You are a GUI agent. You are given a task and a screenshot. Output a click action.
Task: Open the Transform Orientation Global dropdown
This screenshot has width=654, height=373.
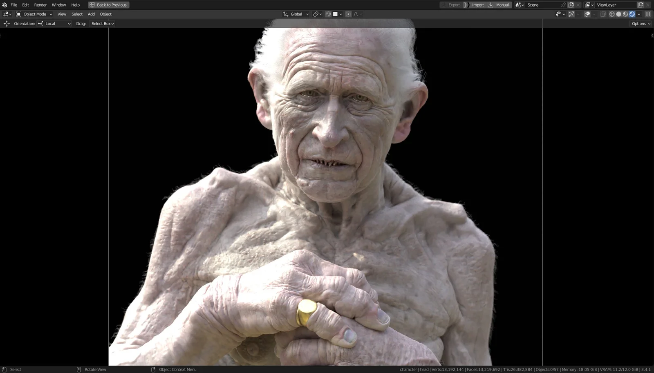pyautogui.click(x=296, y=14)
